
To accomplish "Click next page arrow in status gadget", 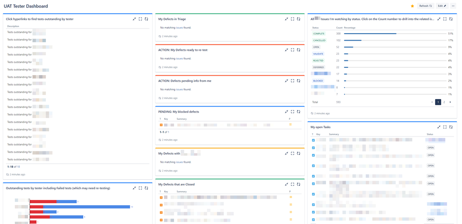I will click(x=450, y=102).
